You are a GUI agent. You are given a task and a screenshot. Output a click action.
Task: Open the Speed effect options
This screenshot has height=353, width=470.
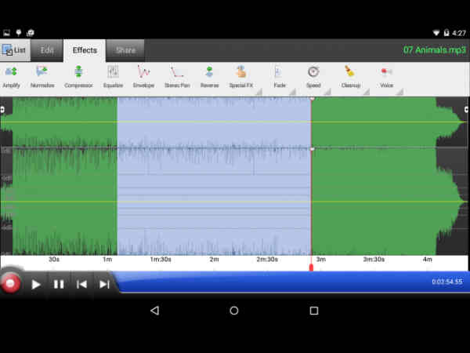(x=313, y=77)
